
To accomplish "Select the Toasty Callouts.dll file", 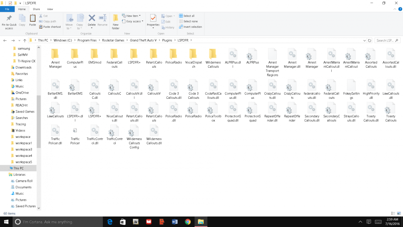I will coord(371,112).
